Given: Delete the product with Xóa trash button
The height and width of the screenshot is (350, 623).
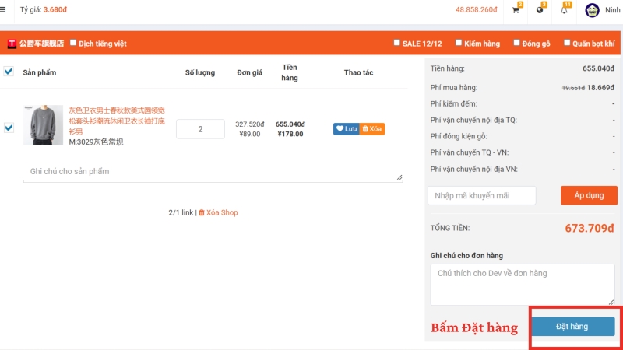Looking at the screenshot, I should click(x=372, y=128).
